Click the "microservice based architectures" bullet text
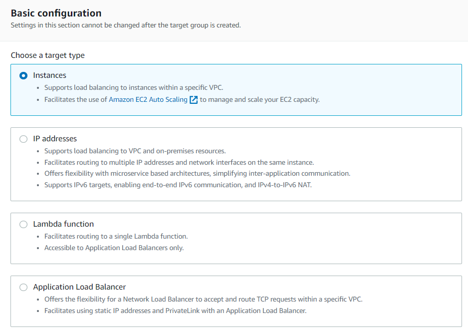This screenshot has width=468, height=329. click(x=197, y=173)
